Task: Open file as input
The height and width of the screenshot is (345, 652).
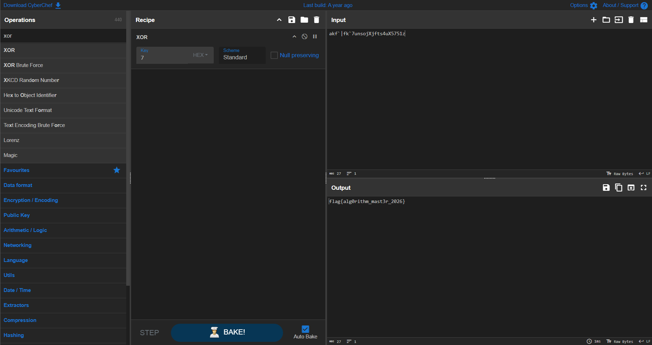Action: coord(619,20)
